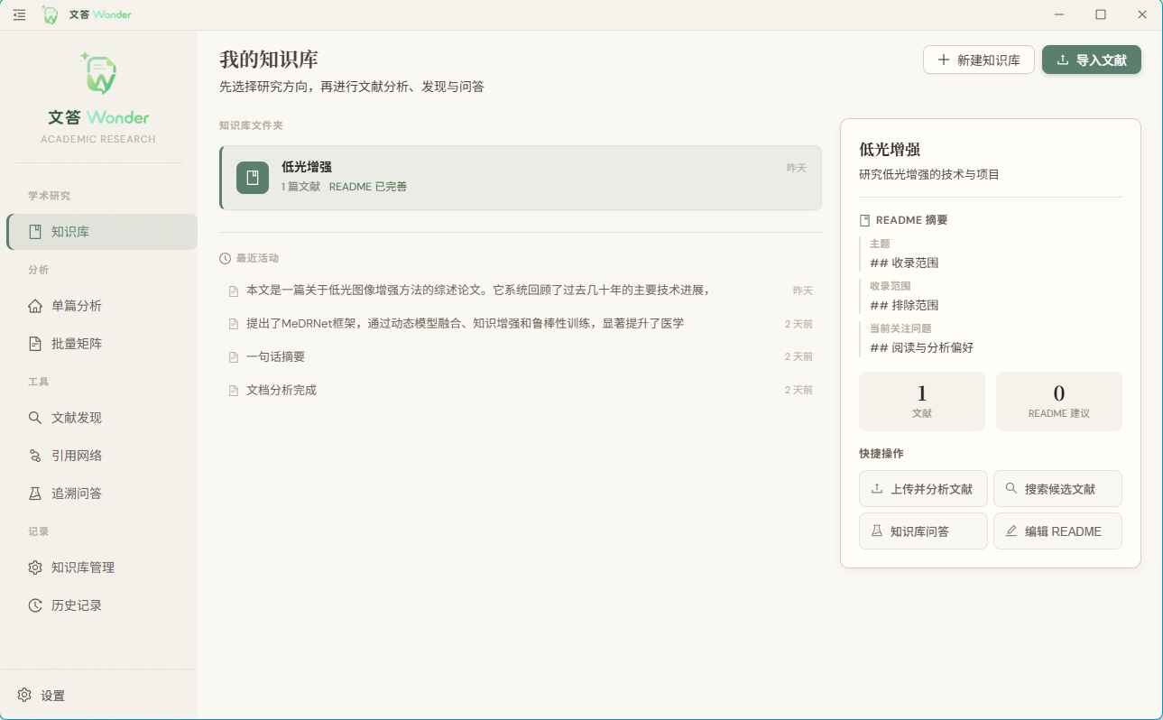Click the gear icon beside 知识库管理
Viewport: 1163px width, 720px height.
click(x=35, y=568)
